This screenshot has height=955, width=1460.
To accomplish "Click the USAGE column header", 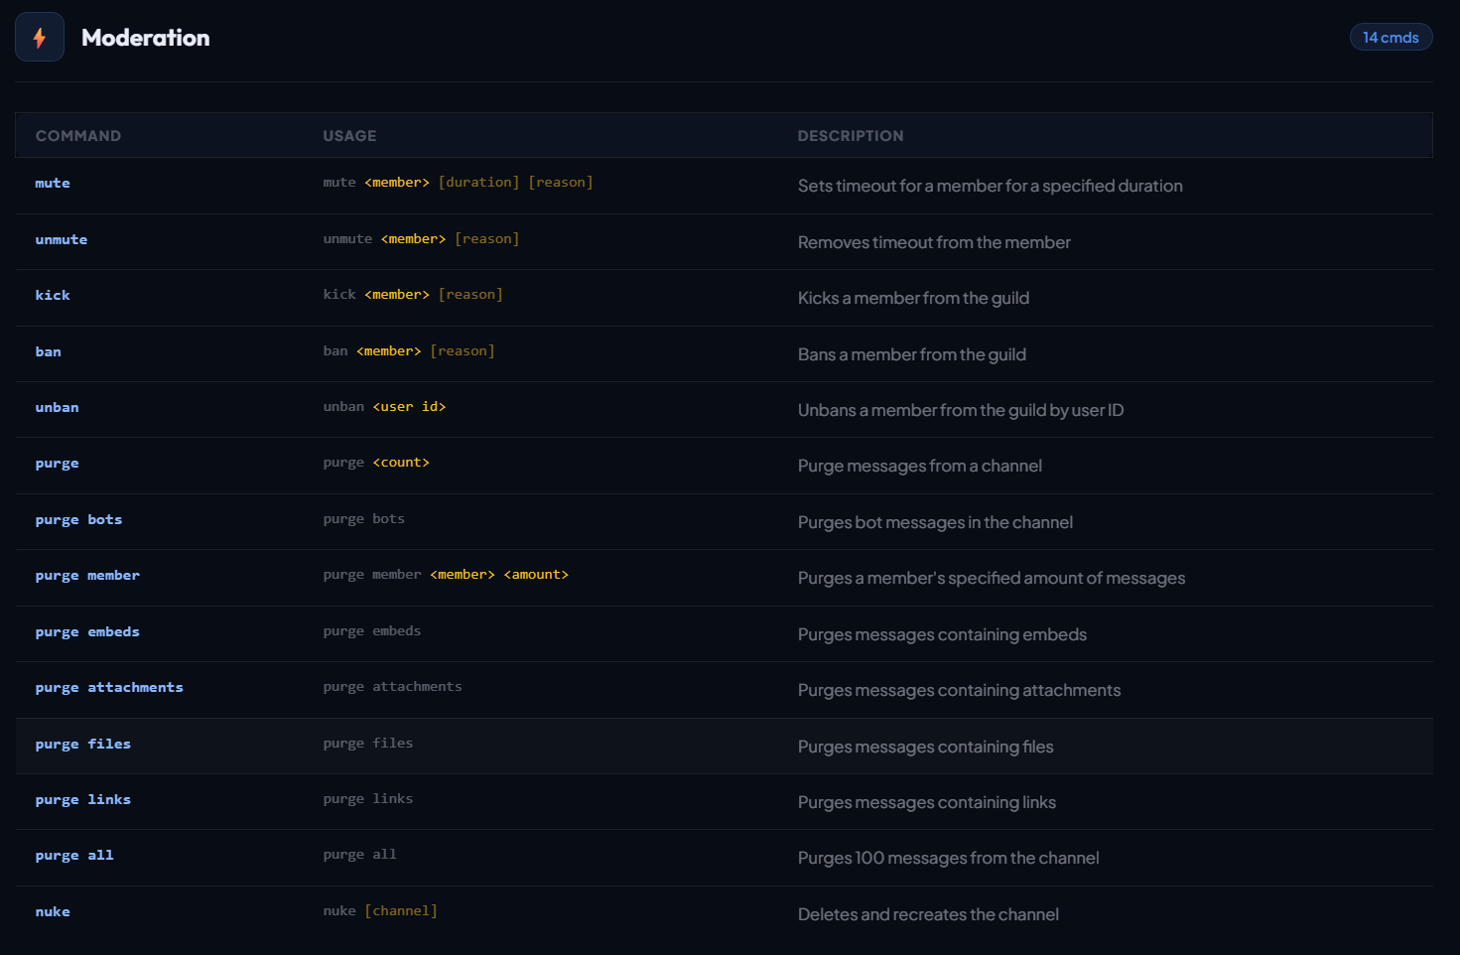I will point(349,136).
